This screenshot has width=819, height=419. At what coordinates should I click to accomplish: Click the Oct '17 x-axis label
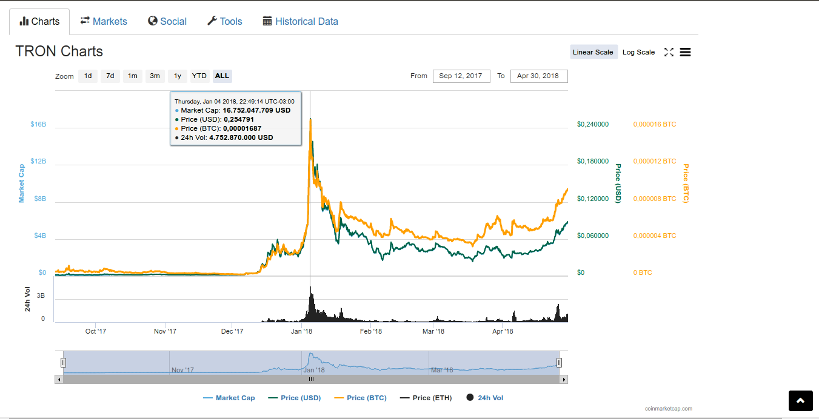coord(96,331)
